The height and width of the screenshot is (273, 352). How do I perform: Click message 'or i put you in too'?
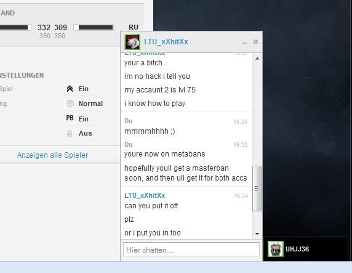pyautogui.click(x=153, y=233)
